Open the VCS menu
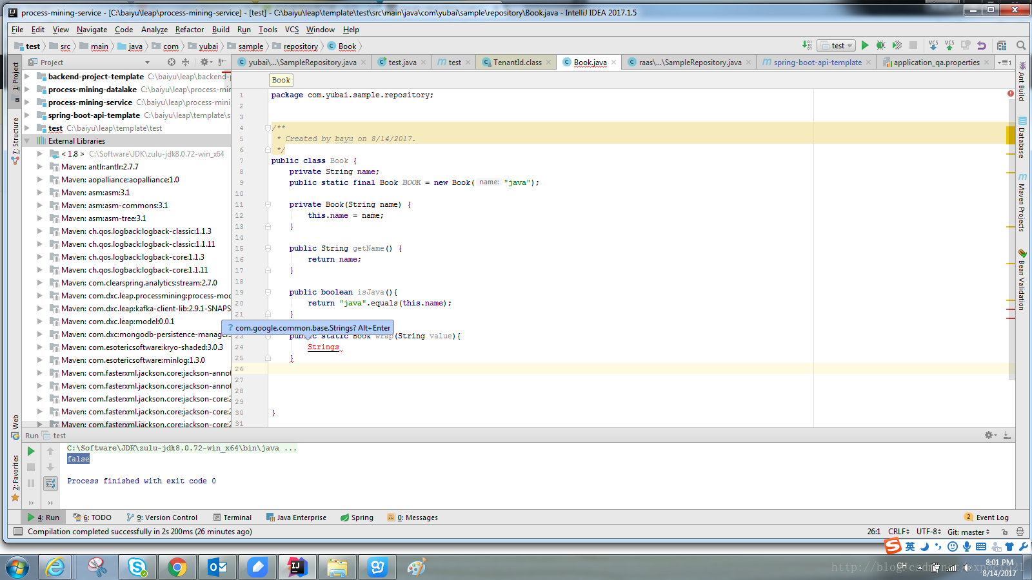This screenshot has width=1032, height=580. coord(292,30)
